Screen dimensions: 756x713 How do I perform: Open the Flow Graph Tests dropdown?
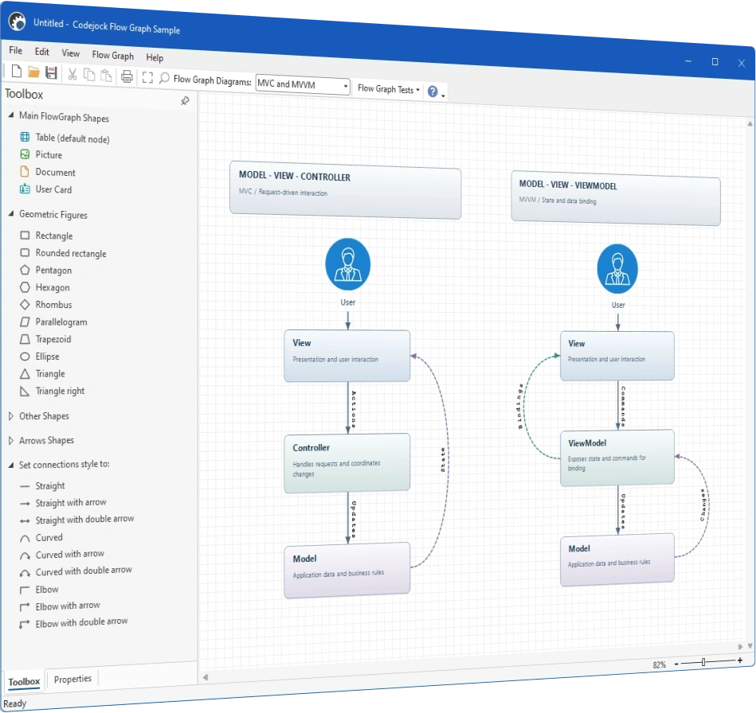pyautogui.click(x=389, y=89)
